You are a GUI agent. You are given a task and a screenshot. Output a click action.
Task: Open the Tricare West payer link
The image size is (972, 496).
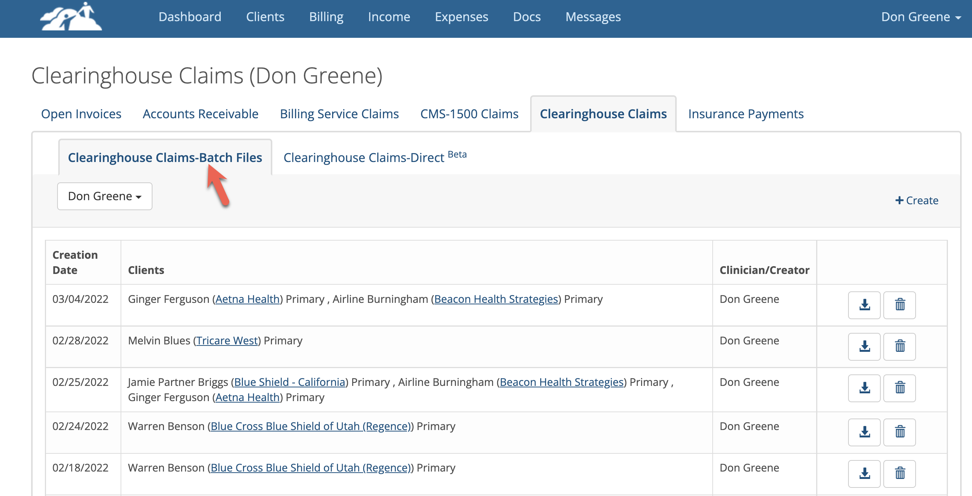pyautogui.click(x=227, y=340)
